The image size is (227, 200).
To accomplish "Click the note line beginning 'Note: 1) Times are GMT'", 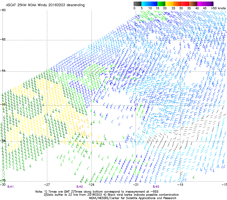I will click(x=97, y=192).
